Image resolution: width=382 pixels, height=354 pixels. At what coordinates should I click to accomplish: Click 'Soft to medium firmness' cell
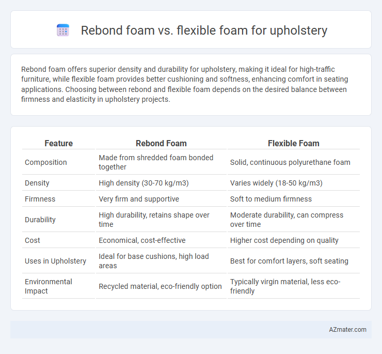[293, 199]
